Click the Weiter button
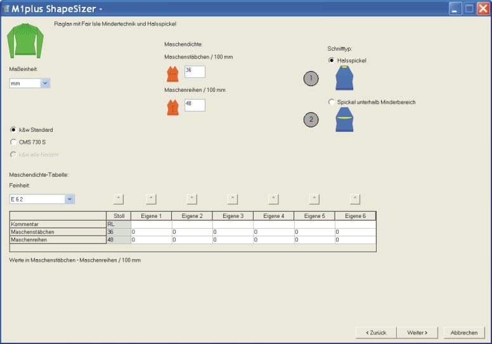The width and height of the screenshot is (492, 344). (417, 332)
